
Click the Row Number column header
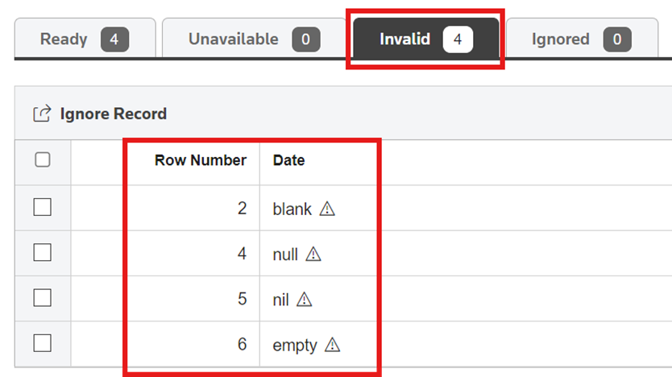[200, 160]
